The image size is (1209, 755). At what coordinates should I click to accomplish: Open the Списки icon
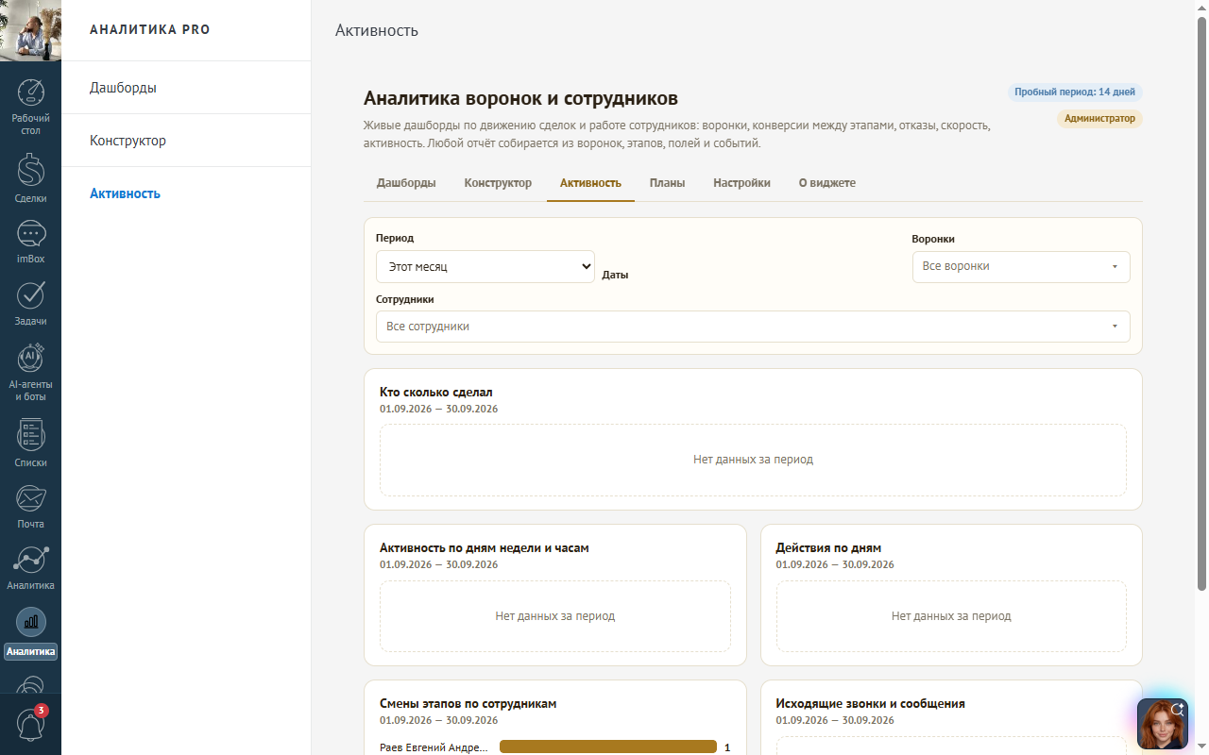(x=30, y=435)
